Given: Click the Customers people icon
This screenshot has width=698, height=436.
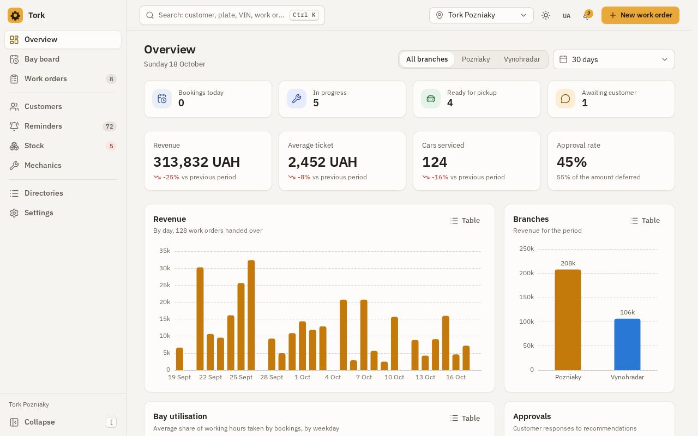Looking at the screenshot, I should [14, 107].
